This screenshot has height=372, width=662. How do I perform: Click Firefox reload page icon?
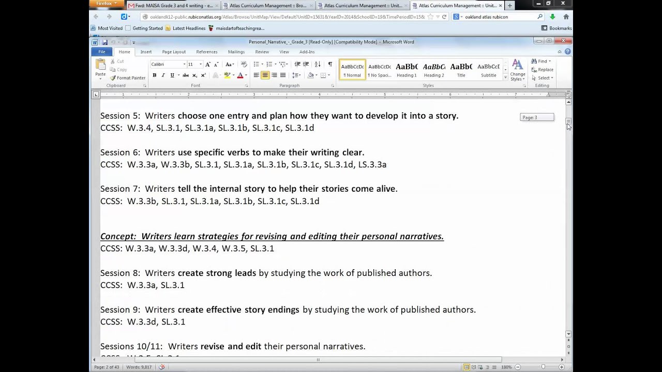point(444,17)
